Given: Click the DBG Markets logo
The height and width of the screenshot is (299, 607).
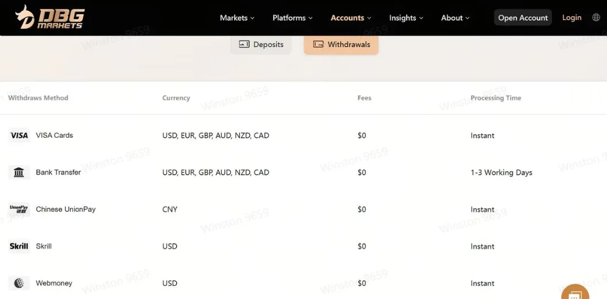Looking at the screenshot, I should tap(49, 17).
